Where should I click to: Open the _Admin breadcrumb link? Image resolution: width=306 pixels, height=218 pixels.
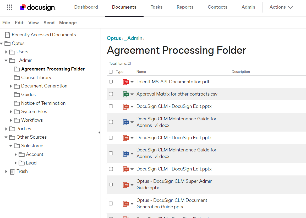click(x=133, y=38)
